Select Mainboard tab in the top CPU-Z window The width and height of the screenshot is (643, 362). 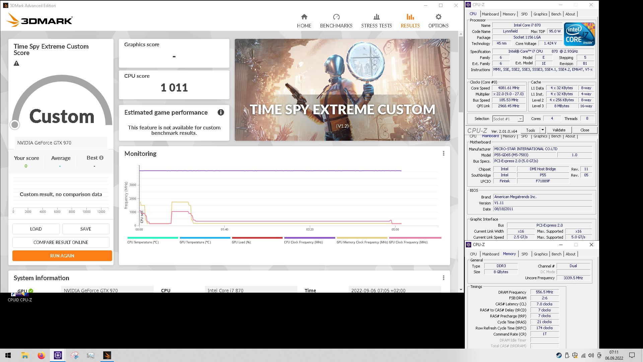(490, 14)
